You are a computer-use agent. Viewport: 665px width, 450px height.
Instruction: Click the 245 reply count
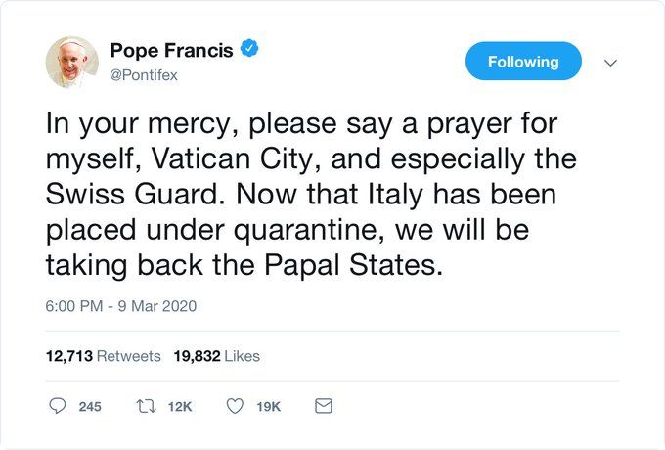coord(90,406)
